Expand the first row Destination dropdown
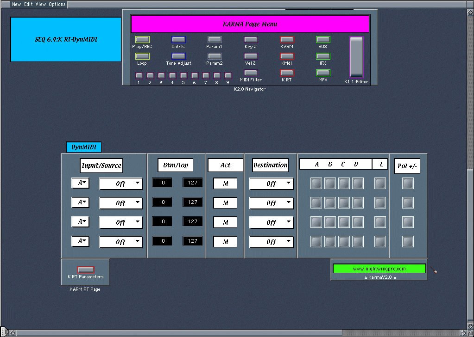This screenshot has height=337, width=474. click(272, 184)
